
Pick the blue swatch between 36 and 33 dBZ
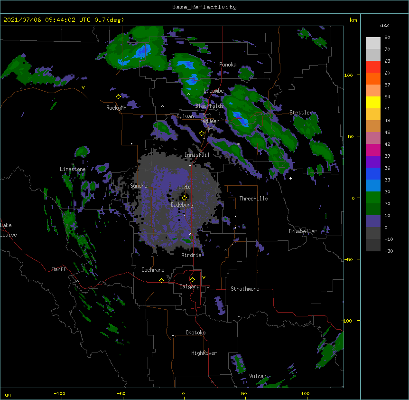click(x=373, y=173)
